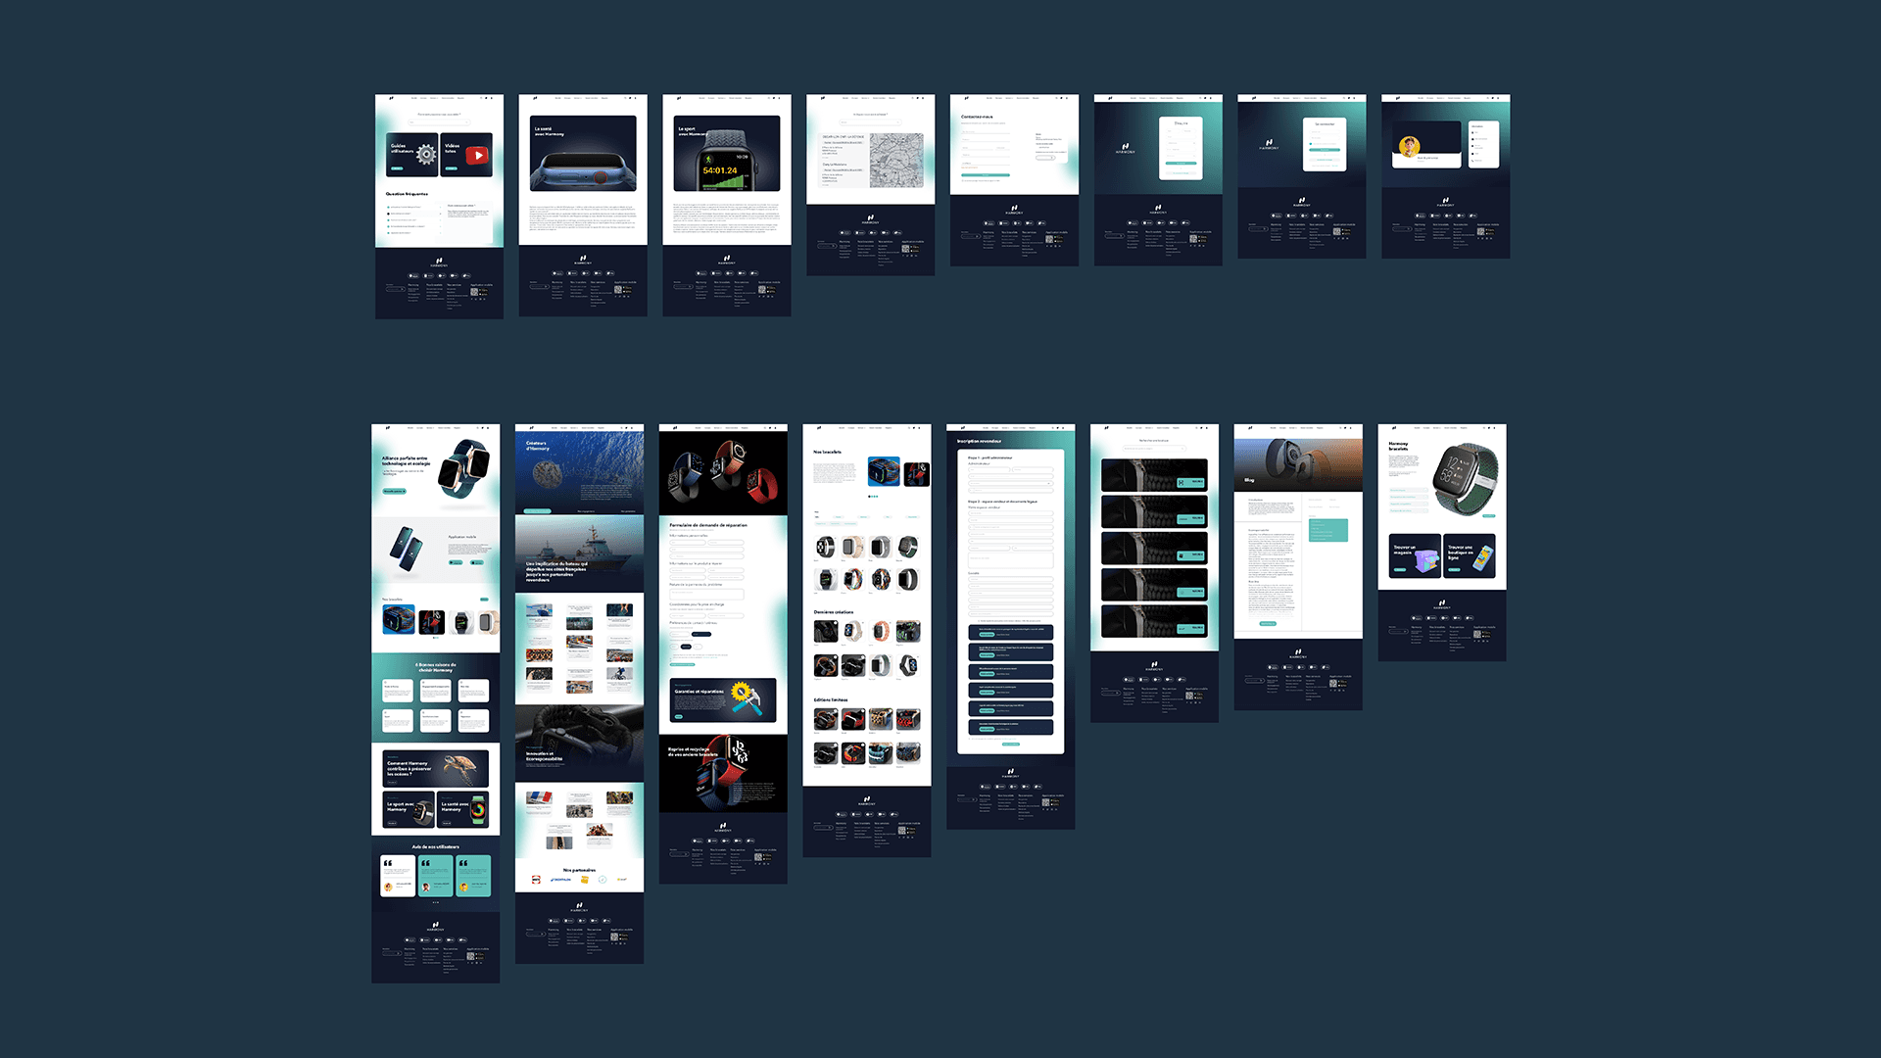
Task: Open the address search dropdown on store locator page
Action: pos(870,122)
